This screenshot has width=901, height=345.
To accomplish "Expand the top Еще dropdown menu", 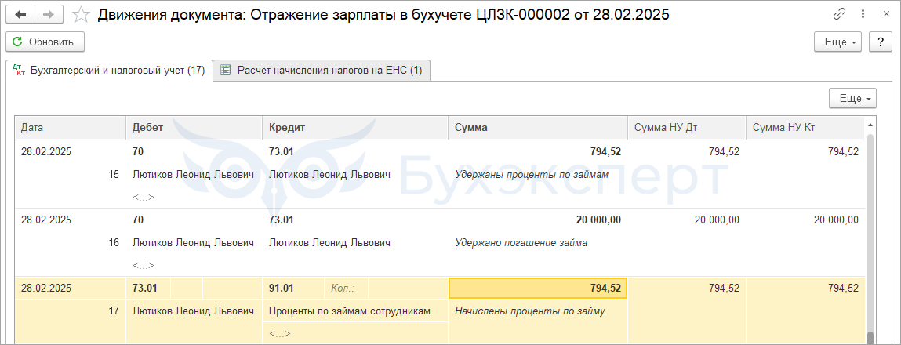I will click(837, 42).
